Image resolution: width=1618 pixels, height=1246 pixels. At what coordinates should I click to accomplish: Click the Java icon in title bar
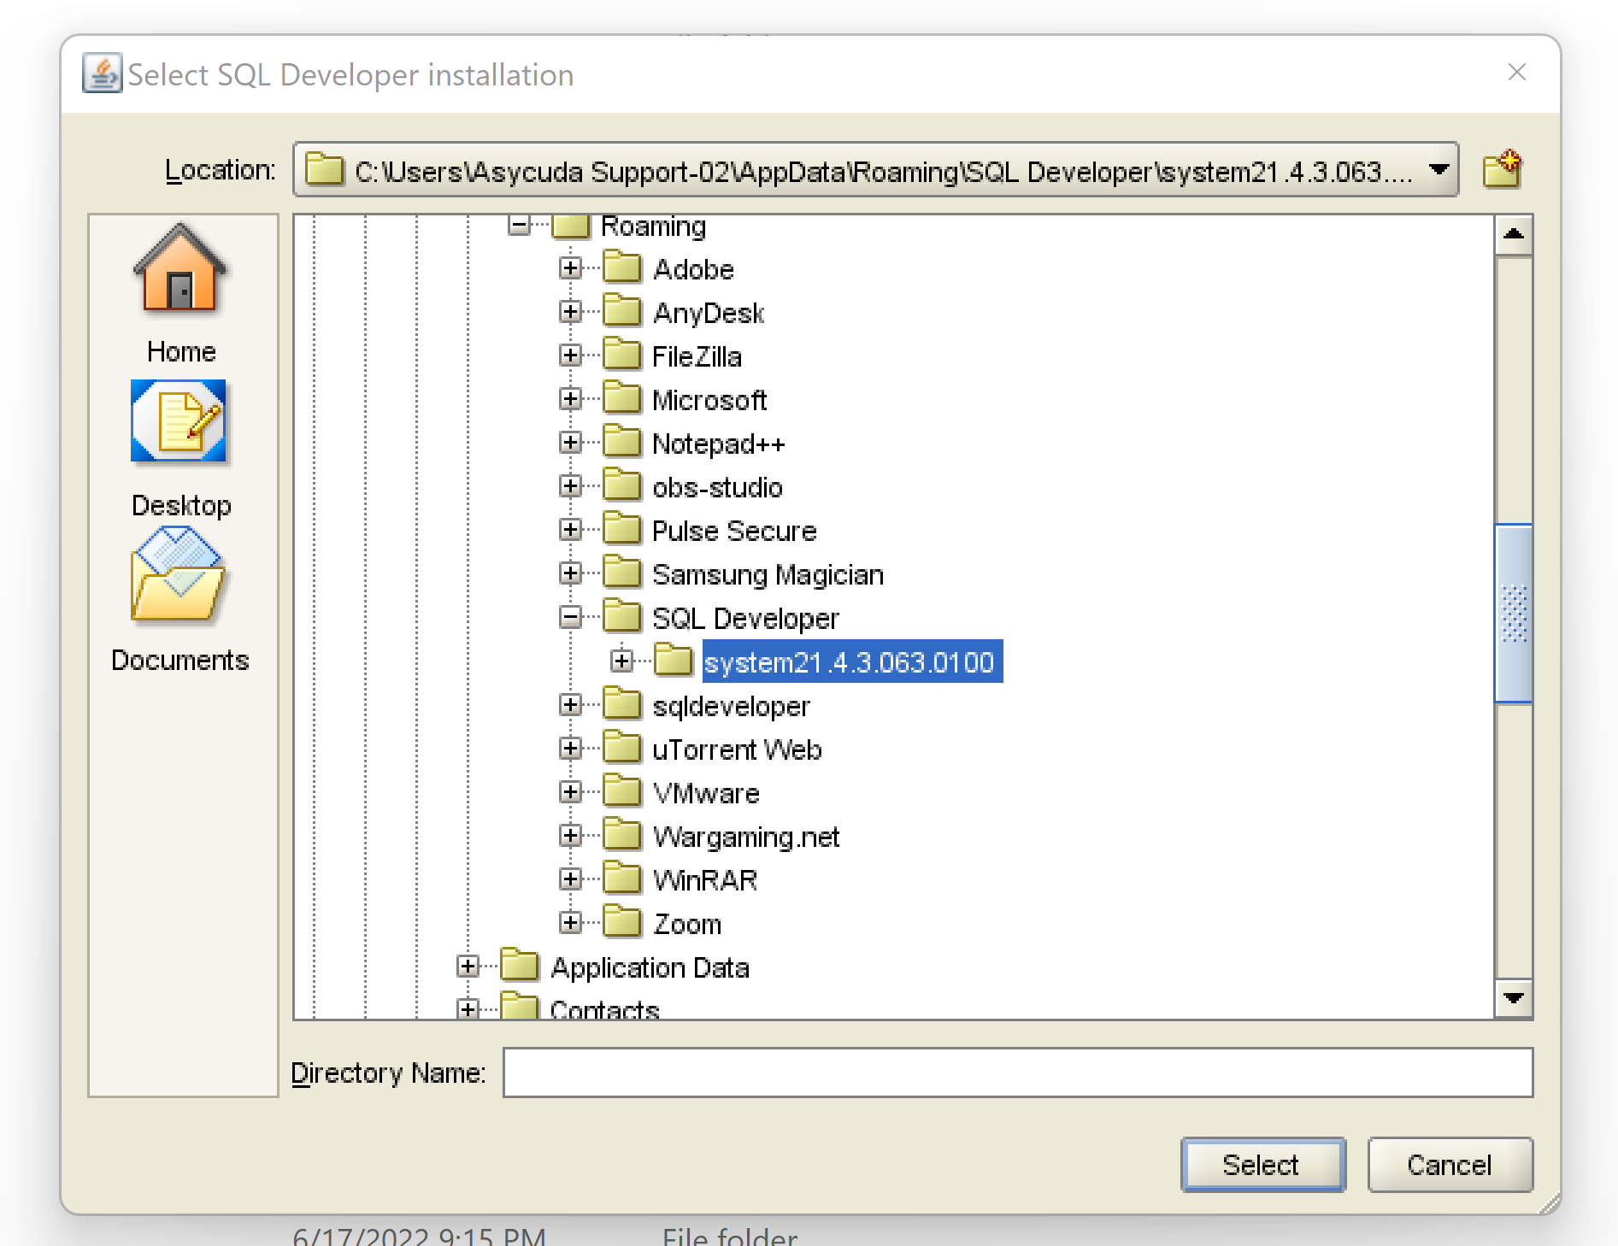pos(102,73)
